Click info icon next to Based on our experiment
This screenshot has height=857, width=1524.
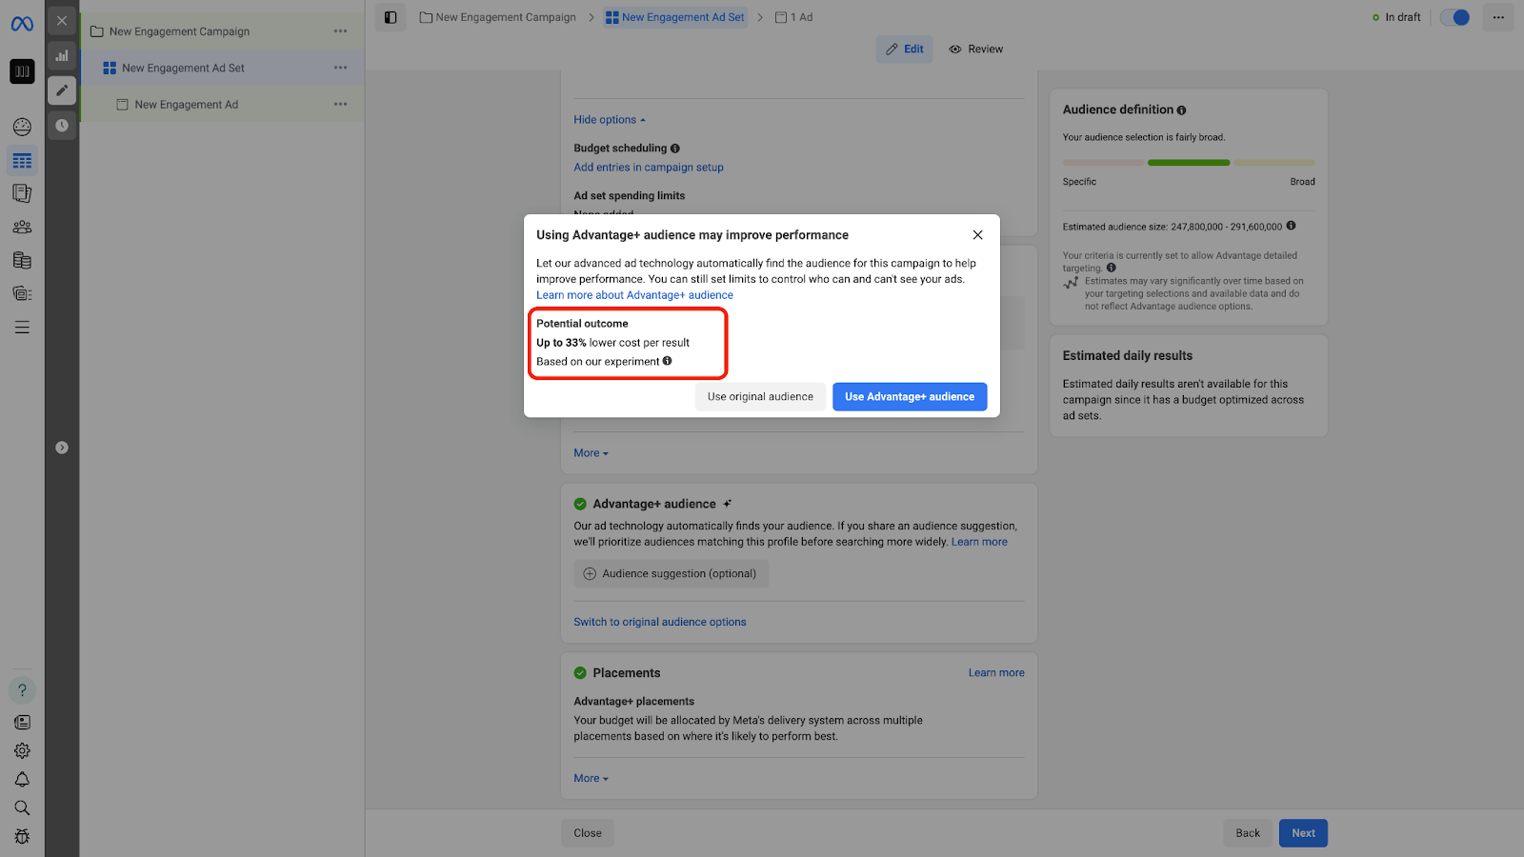pos(667,361)
